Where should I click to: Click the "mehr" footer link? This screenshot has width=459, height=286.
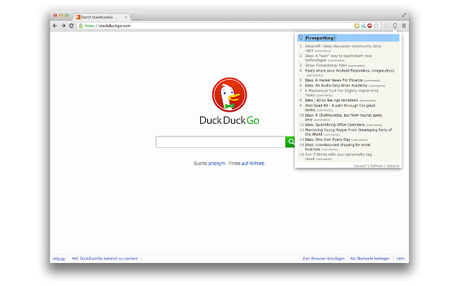(400, 259)
